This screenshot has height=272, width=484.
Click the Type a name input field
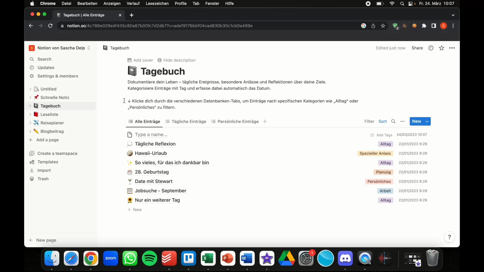[151, 134]
